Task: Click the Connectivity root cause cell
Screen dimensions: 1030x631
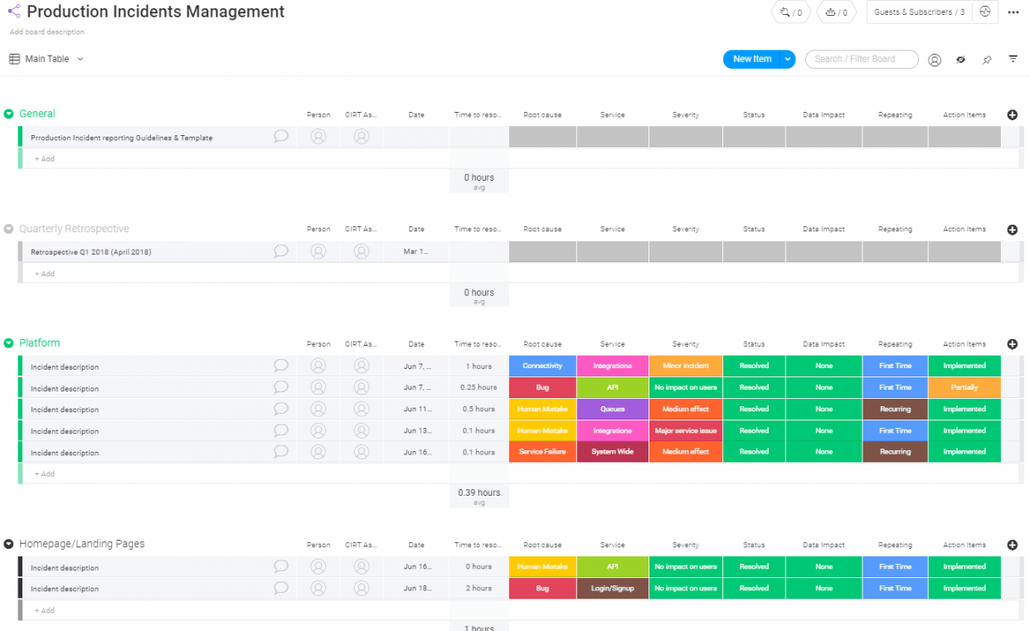Action: pos(542,366)
